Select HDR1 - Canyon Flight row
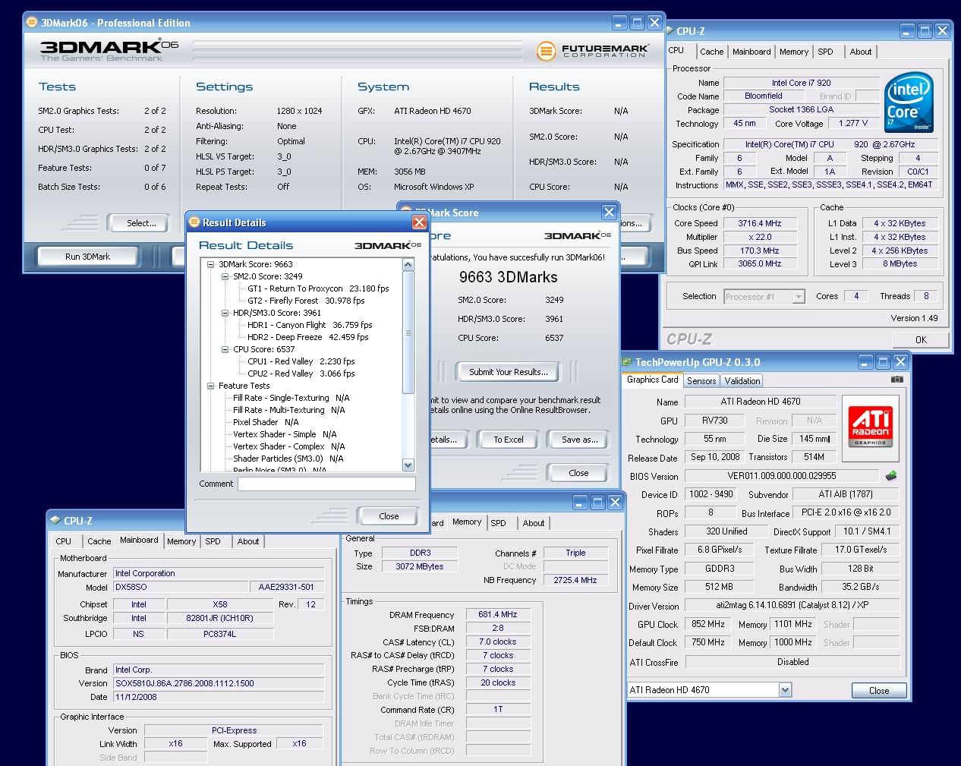961x766 pixels. click(x=310, y=325)
